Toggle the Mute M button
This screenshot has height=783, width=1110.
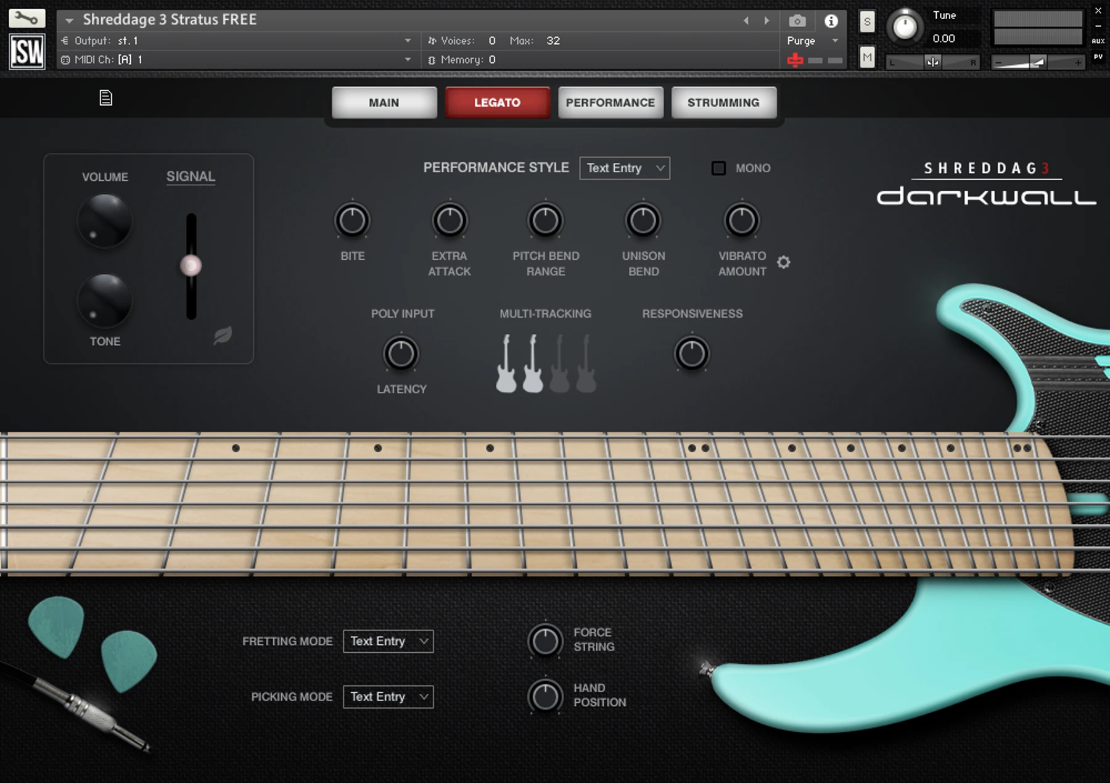tap(867, 57)
